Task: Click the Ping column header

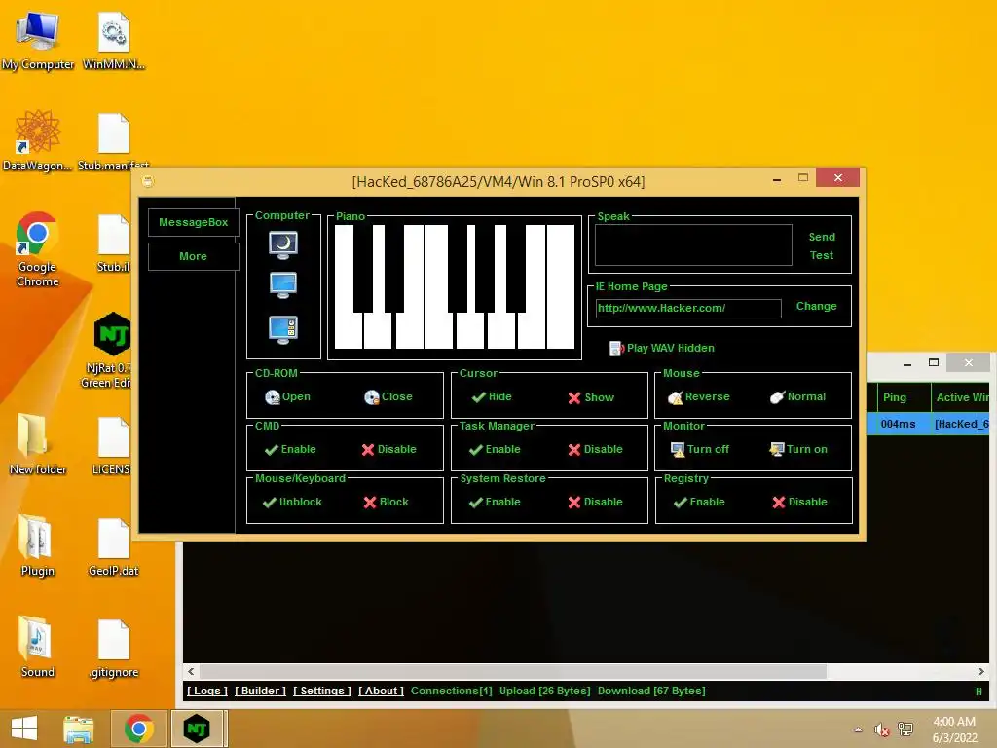Action: 903,397
